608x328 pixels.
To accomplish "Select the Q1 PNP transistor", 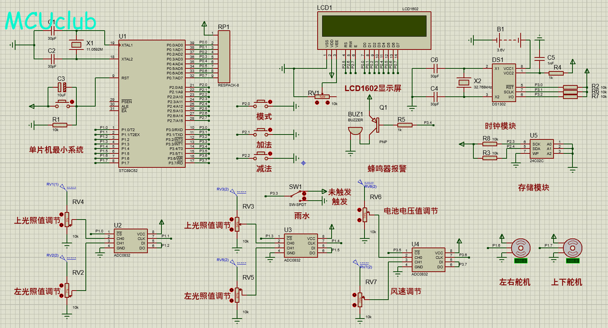I will click(375, 125).
